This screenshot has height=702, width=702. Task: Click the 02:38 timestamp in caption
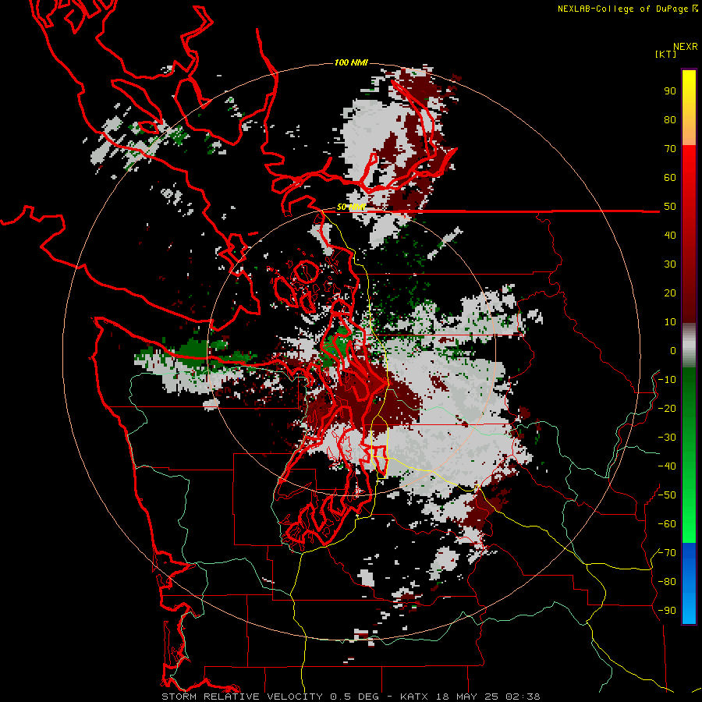click(523, 697)
